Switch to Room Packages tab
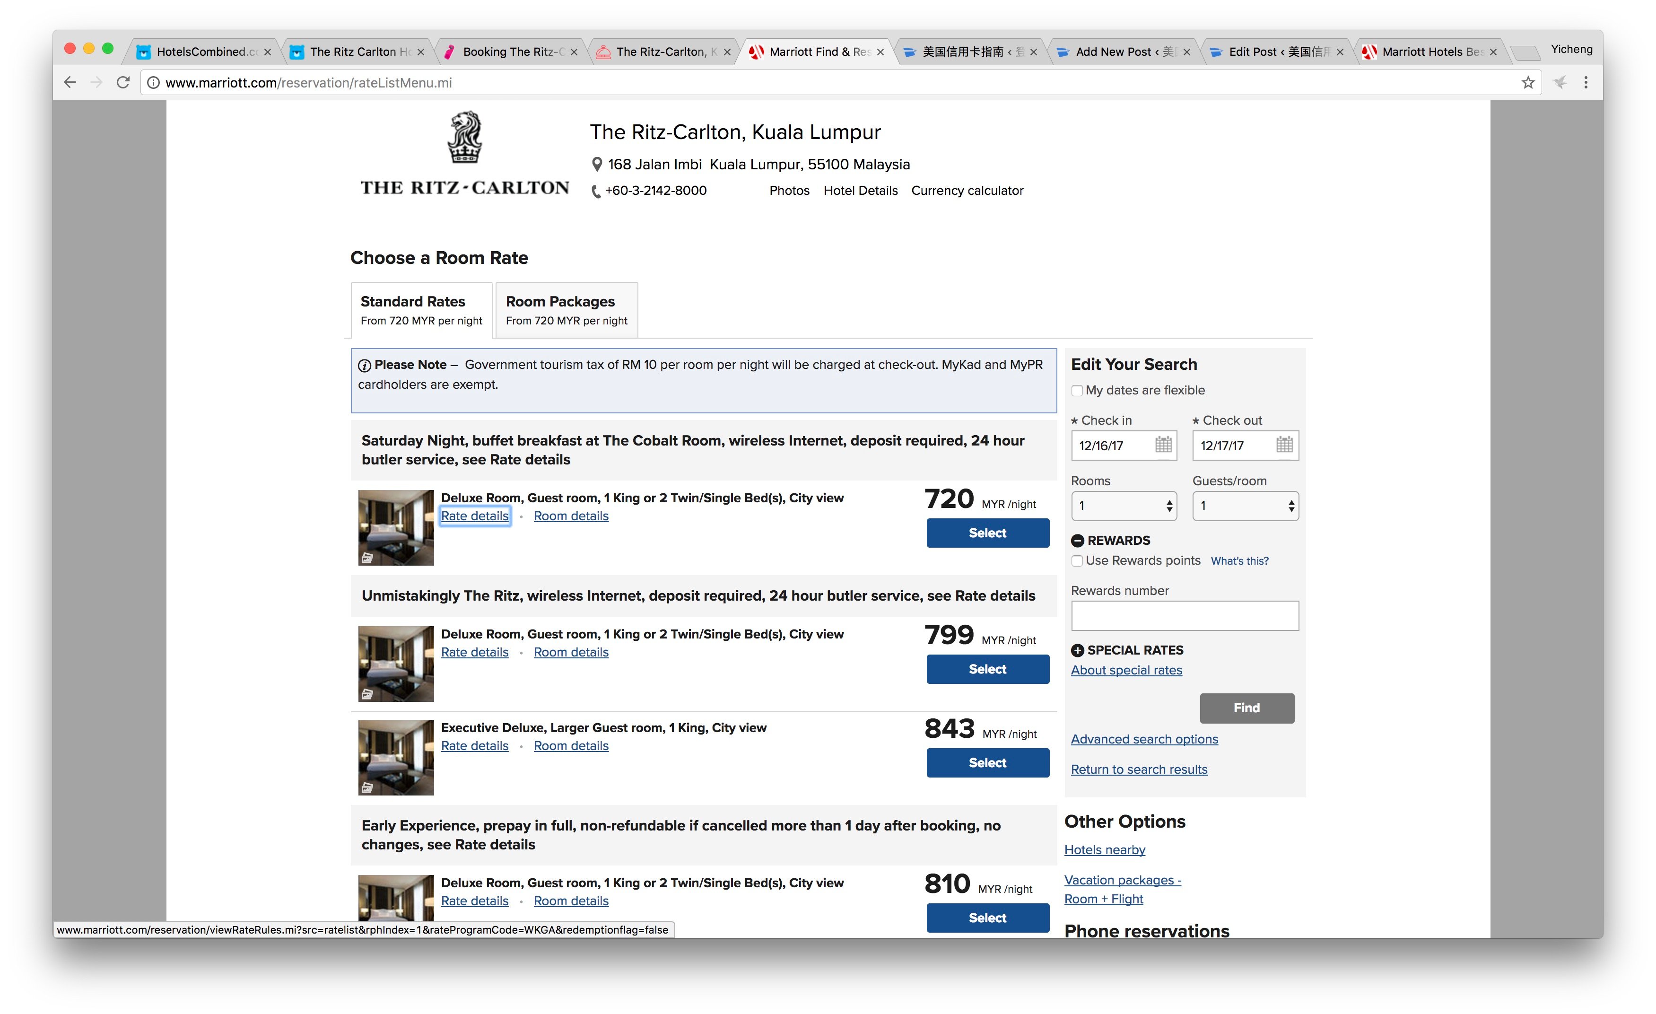The height and width of the screenshot is (1014, 1656). pos(567,310)
